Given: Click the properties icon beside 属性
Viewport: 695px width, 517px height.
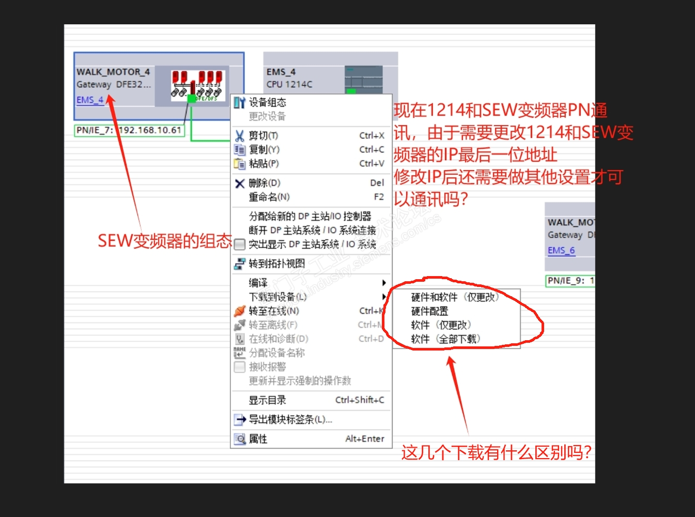Looking at the screenshot, I should pyautogui.click(x=239, y=439).
